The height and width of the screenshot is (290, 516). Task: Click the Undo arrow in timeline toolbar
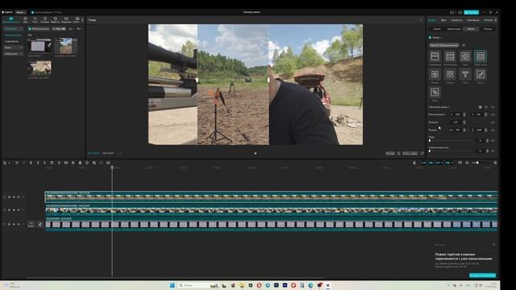(16, 163)
